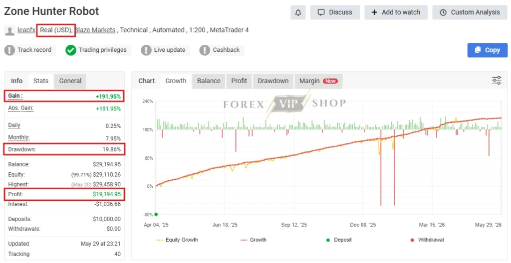Viewport: 511px width, 263px height.
Task: Click the Daily label
Action: [x=14, y=126]
